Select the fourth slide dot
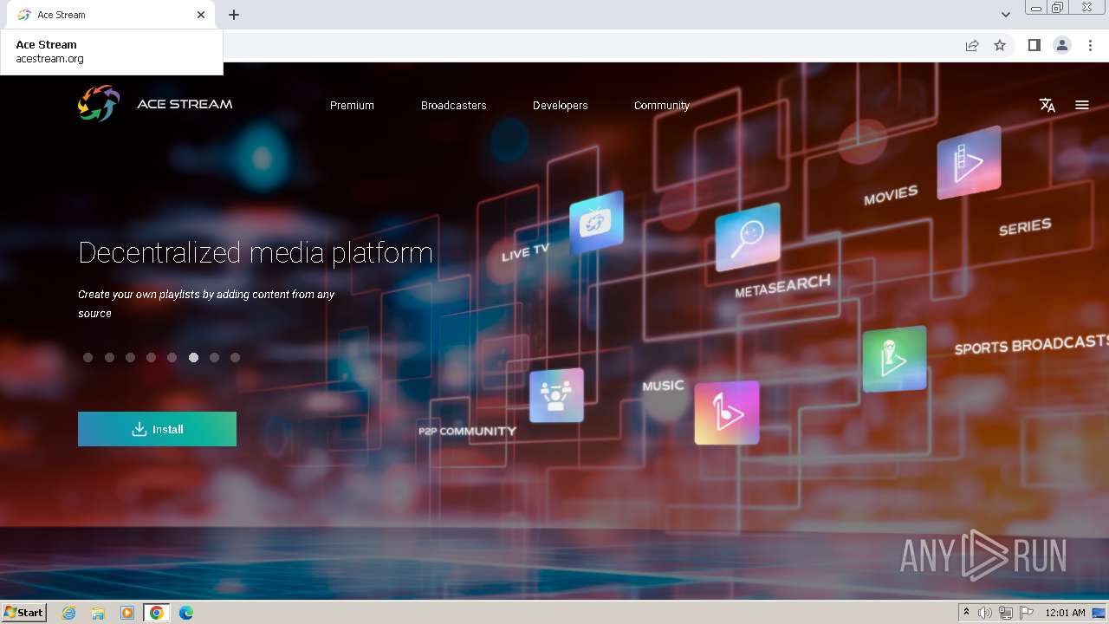Viewport: 1109px width, 624px height. [x=151, y=357]
